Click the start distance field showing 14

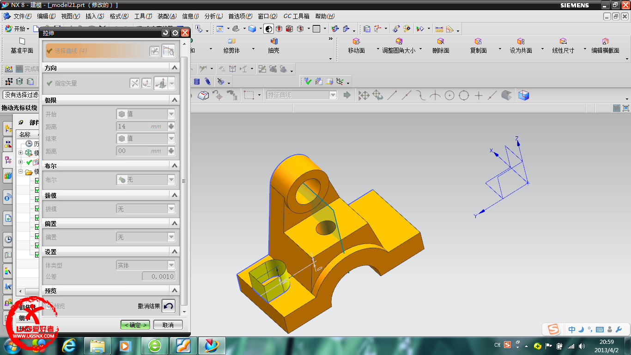(x=141, y=126)
